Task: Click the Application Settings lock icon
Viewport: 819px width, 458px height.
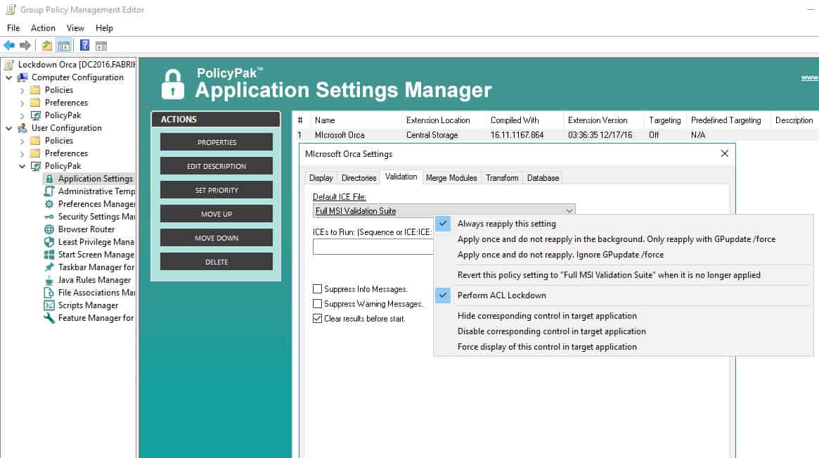Action: 49,179
